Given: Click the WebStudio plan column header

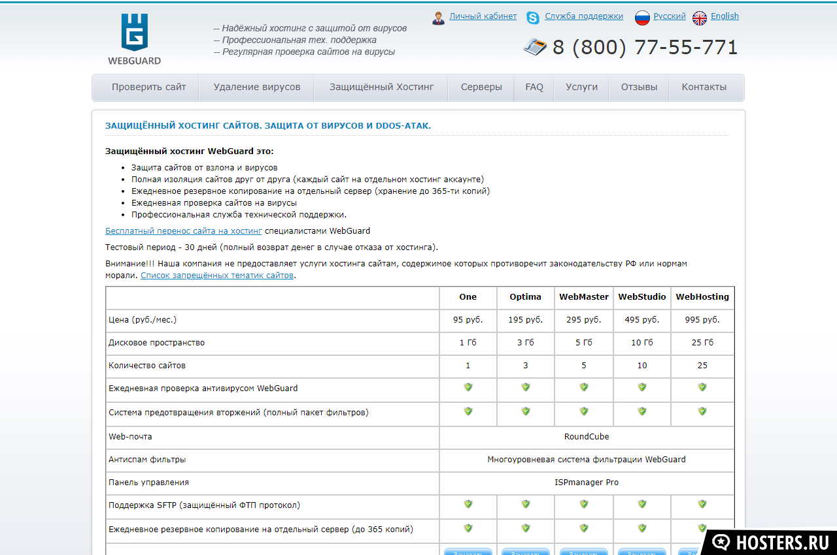Looking at the screenshot, I should (x=642, y=297).
